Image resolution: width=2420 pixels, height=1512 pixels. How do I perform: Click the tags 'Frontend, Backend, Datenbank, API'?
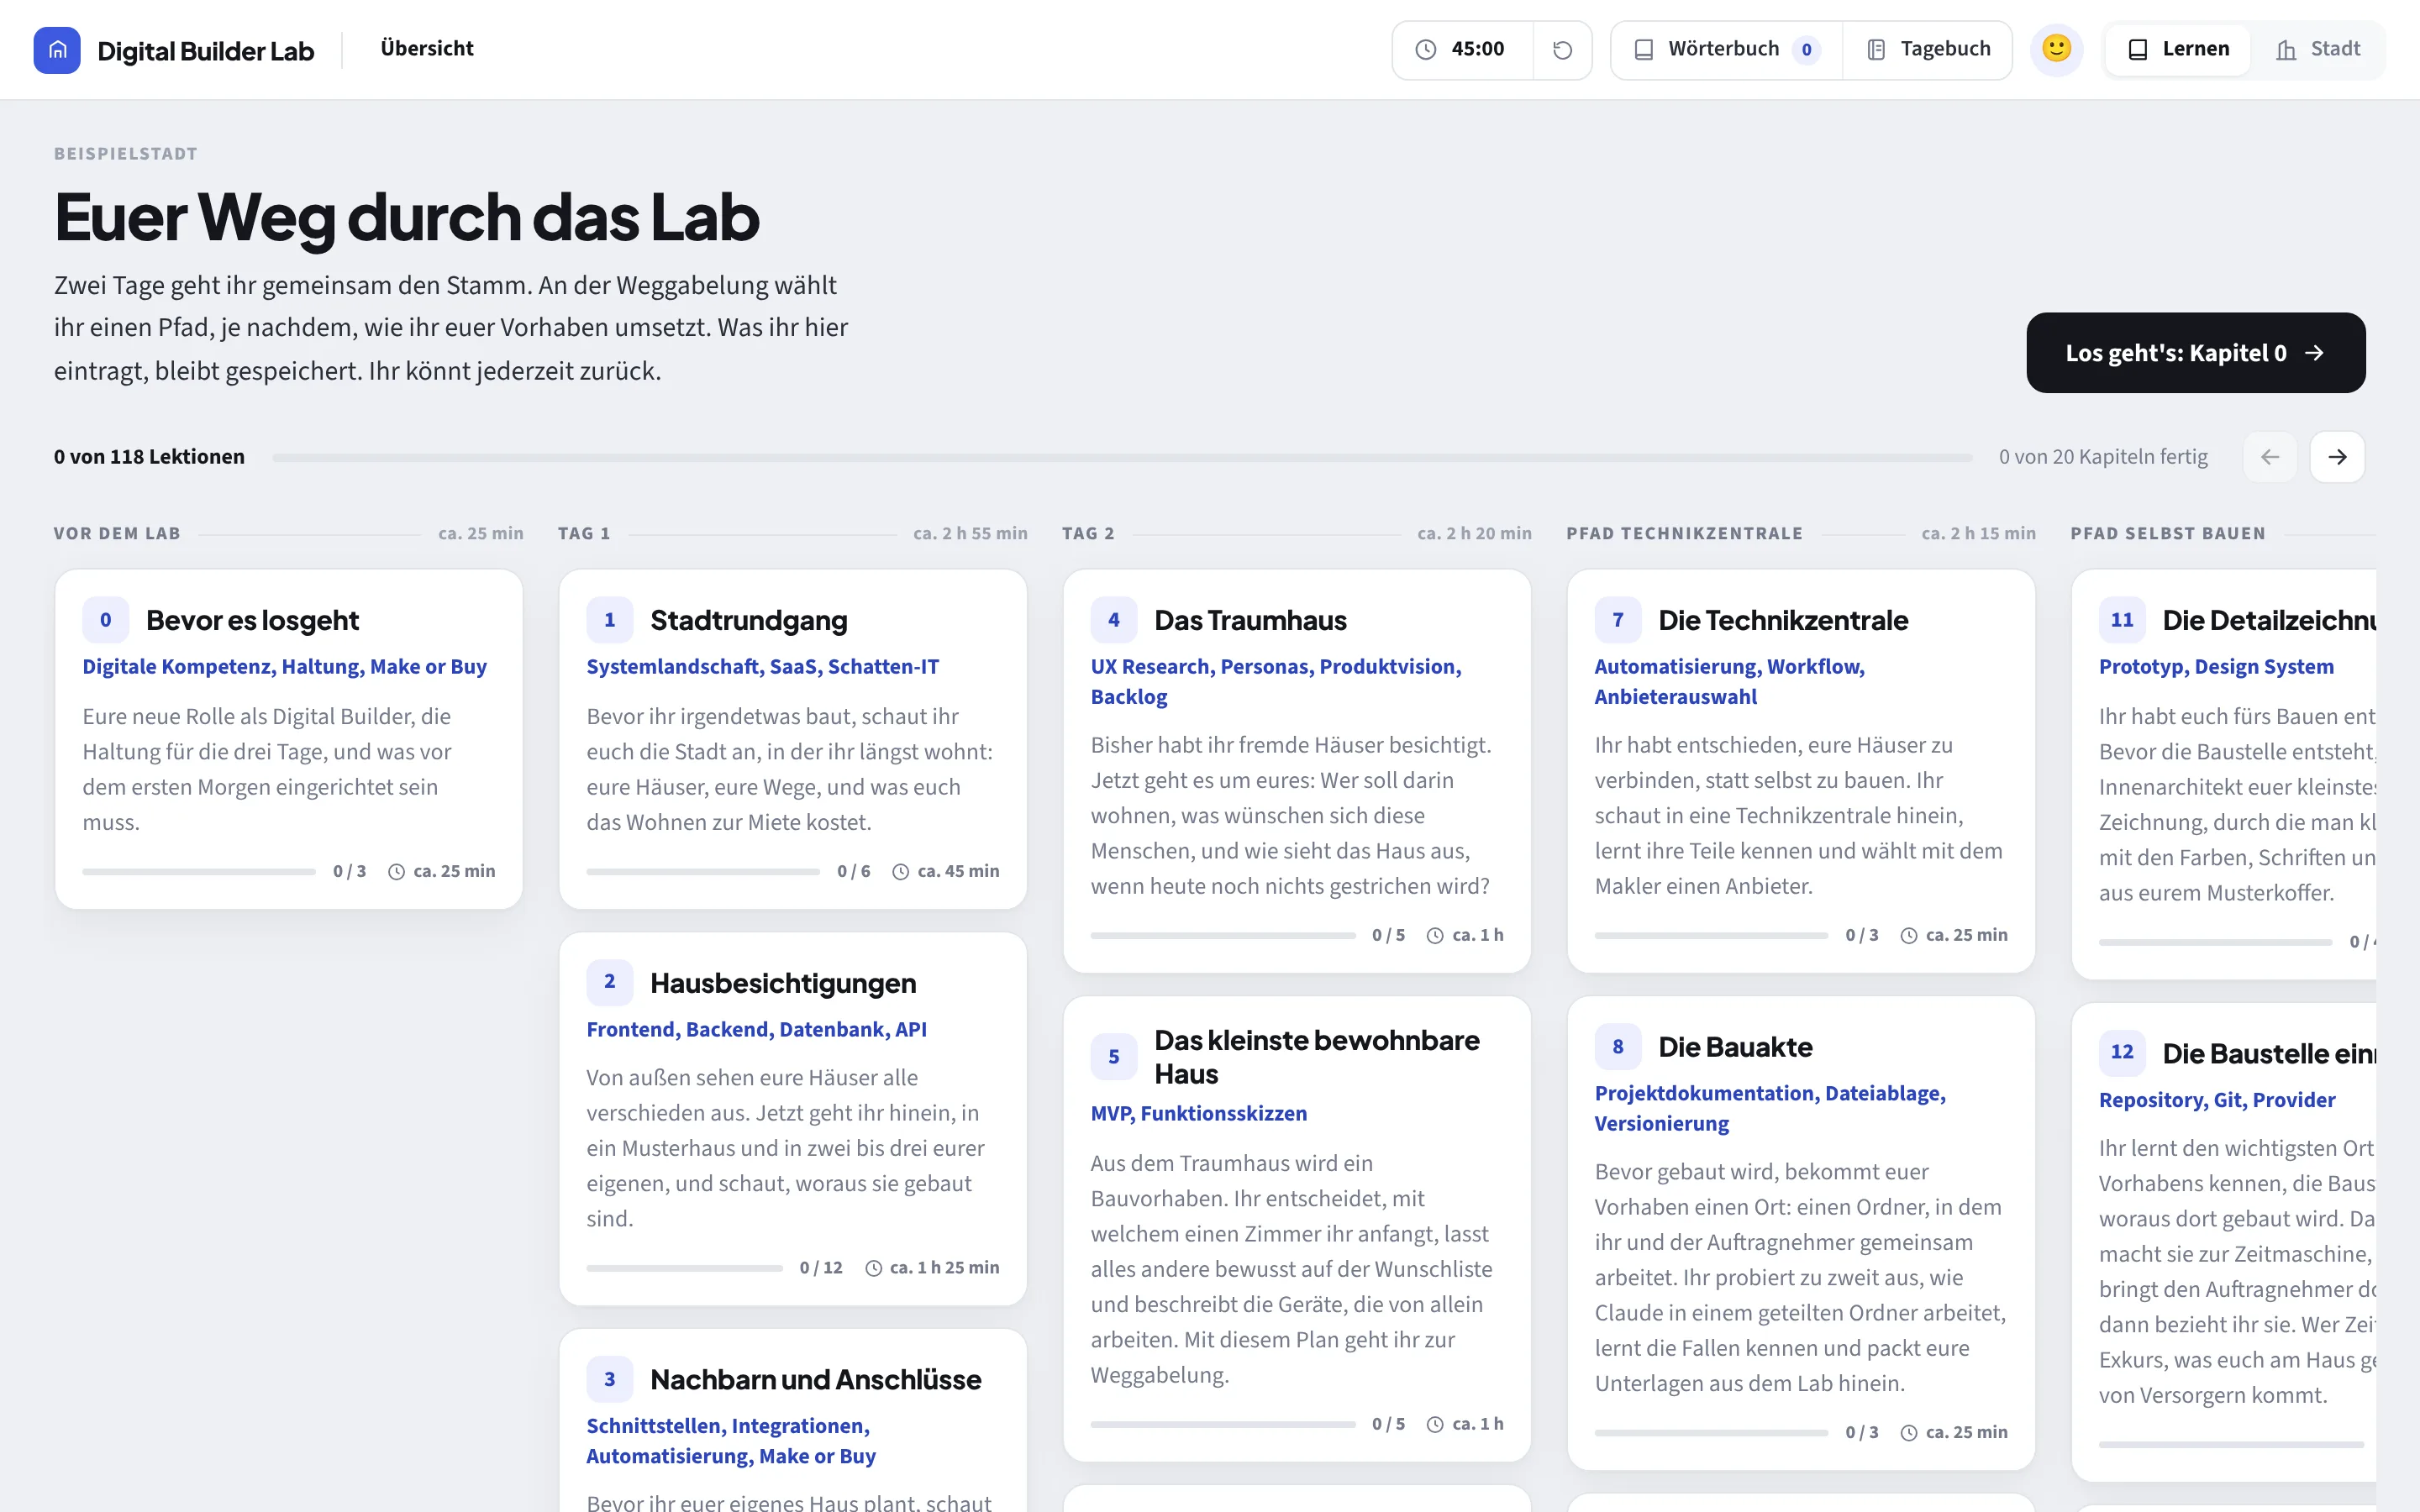756,1029
